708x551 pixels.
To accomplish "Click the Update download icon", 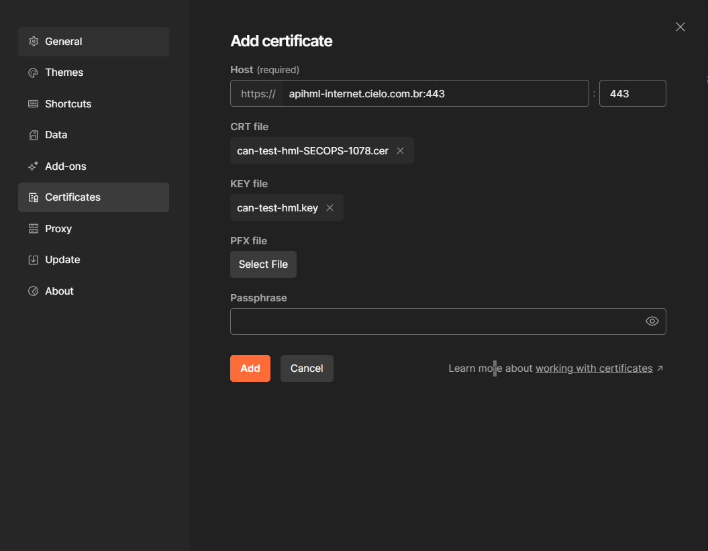I will pos(34,260).
